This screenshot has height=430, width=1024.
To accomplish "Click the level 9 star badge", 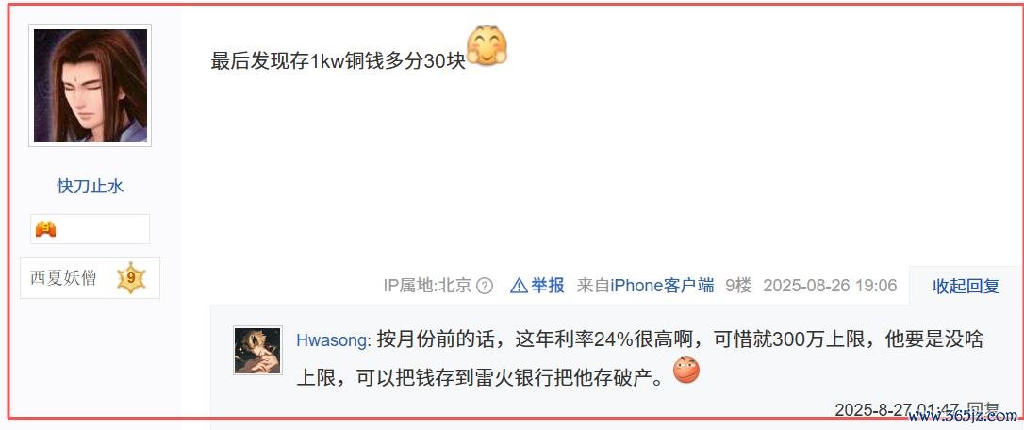I will coord(131,278).
